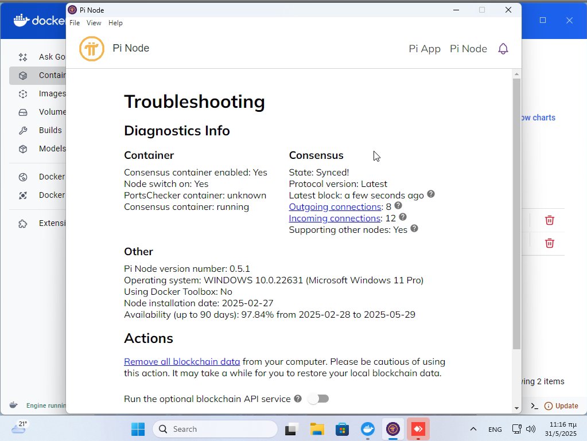587x441 pixels.
Task: Open Windows Start menu
Action: tap(138, 429)
